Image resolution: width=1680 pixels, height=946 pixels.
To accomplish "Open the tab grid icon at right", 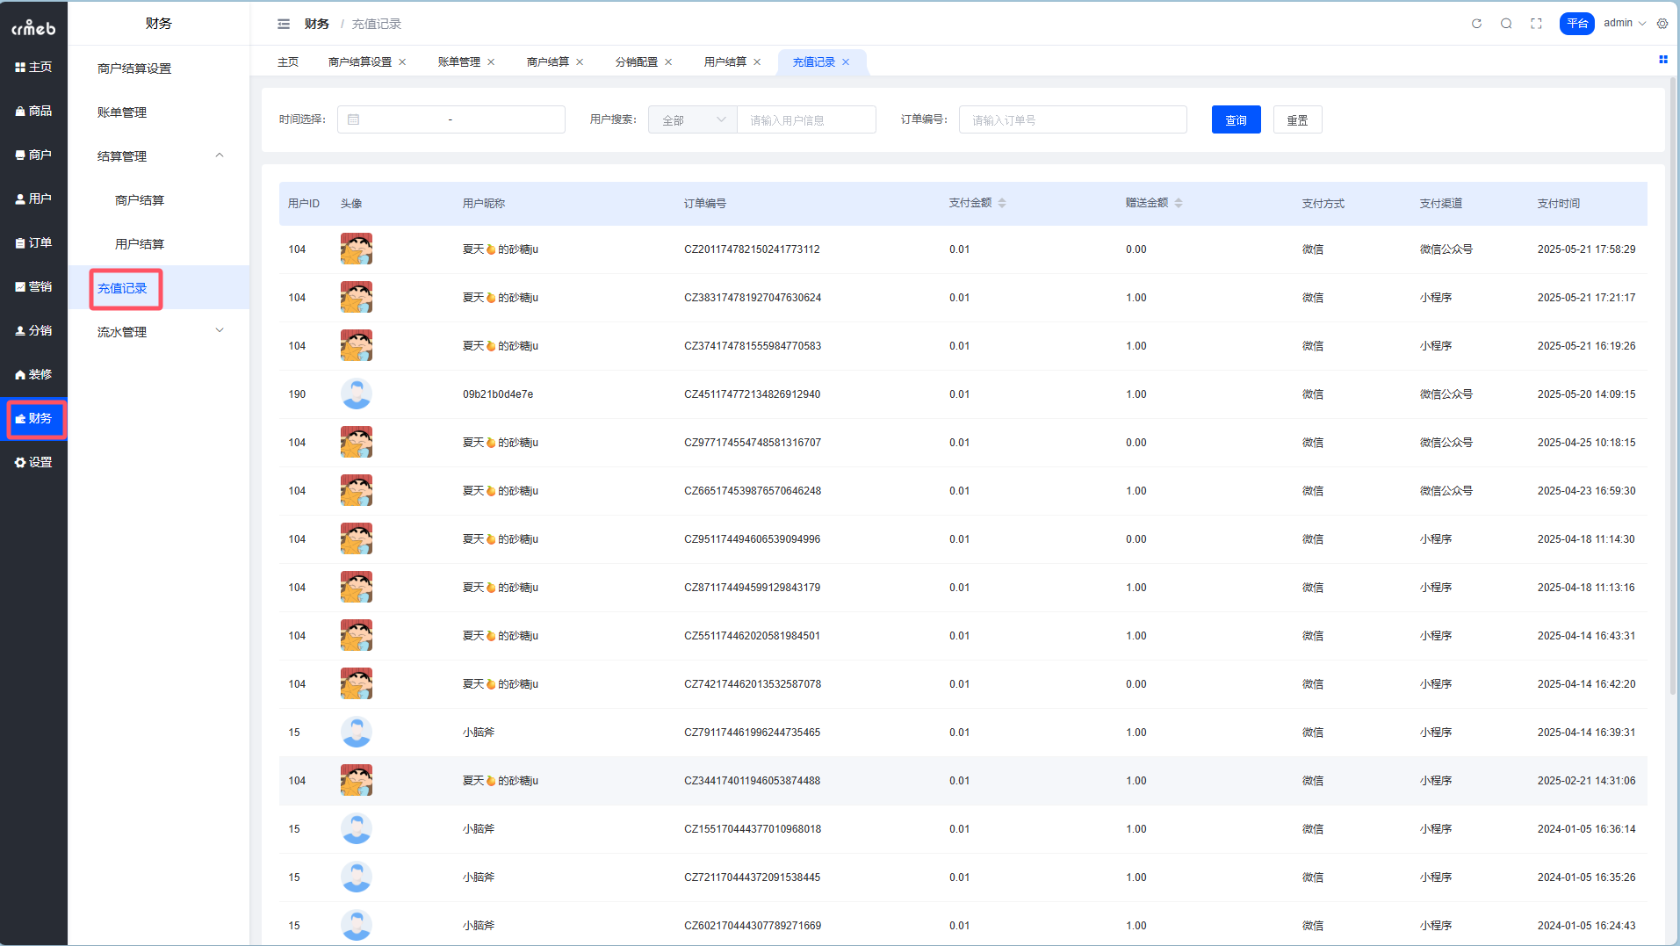I will tap(1662, 60).
